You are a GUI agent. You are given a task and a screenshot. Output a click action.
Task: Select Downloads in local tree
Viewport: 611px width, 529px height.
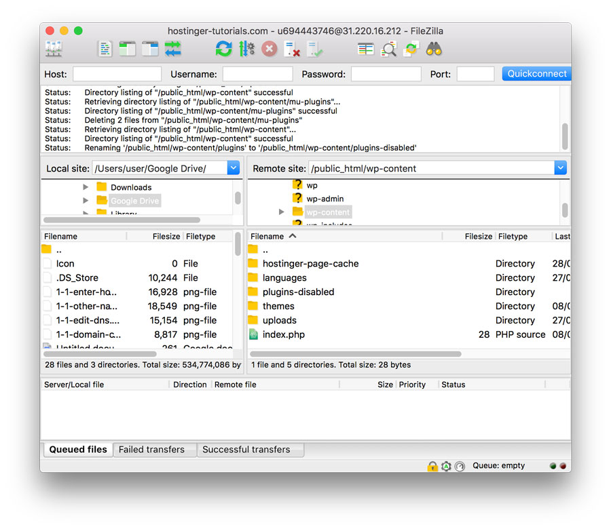tap(131, 187)
